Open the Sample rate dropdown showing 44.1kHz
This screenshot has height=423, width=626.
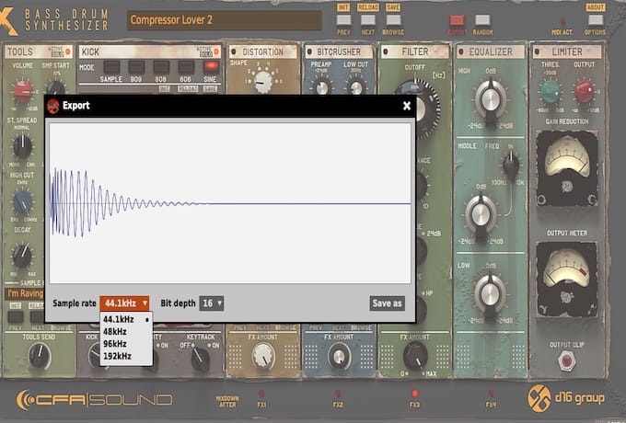coord(124,303)
